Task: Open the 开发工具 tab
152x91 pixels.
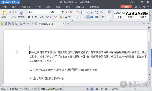Action: pyautogui.click(x=80, y=7)
